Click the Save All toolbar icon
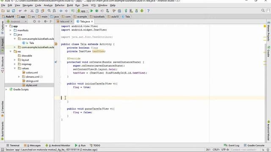Screen dimensions: 271x152 pyautogui.click(x=8, y=11)
